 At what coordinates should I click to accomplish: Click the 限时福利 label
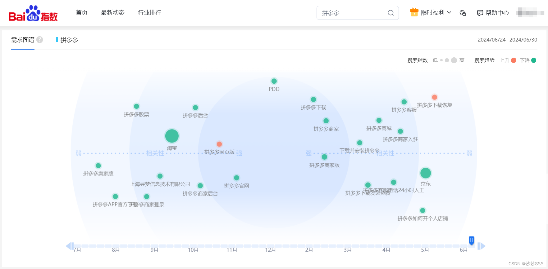[x=433, y=13]
